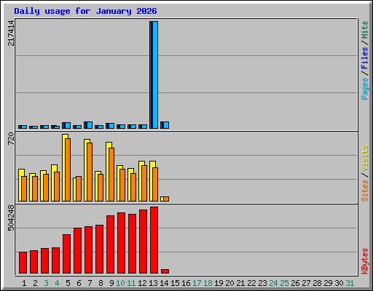Click the 'Pages' legend label

pyautogui.click(x=364, y=89)
